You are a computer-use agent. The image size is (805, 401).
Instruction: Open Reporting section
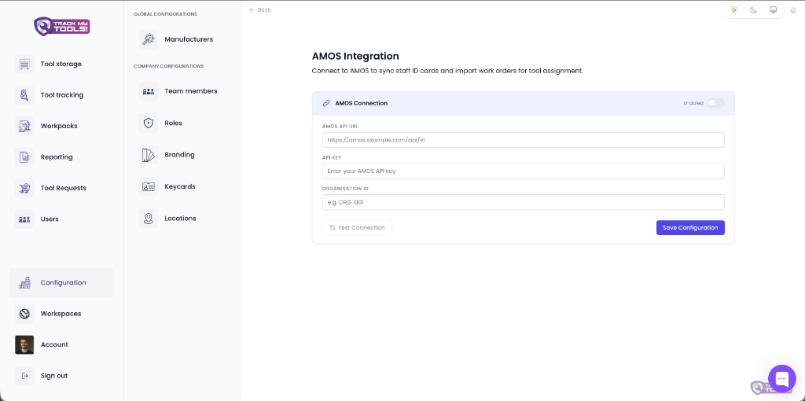(x=57, y=157)
